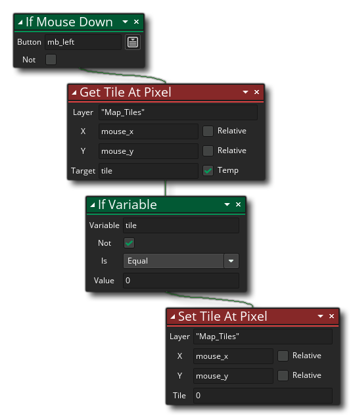Image resolution: width=353 pixels, height=418 pixels.
Task: Enable Y Relative in Set Tile At Pixel
Action: 283,376
